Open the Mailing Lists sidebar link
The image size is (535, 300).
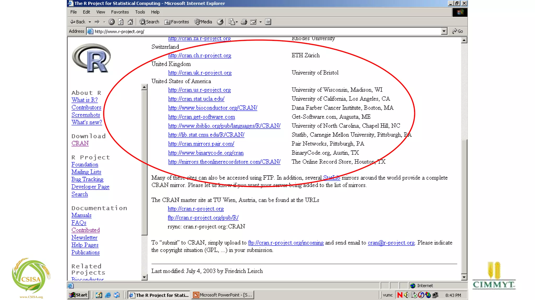[x=86, y=172]
